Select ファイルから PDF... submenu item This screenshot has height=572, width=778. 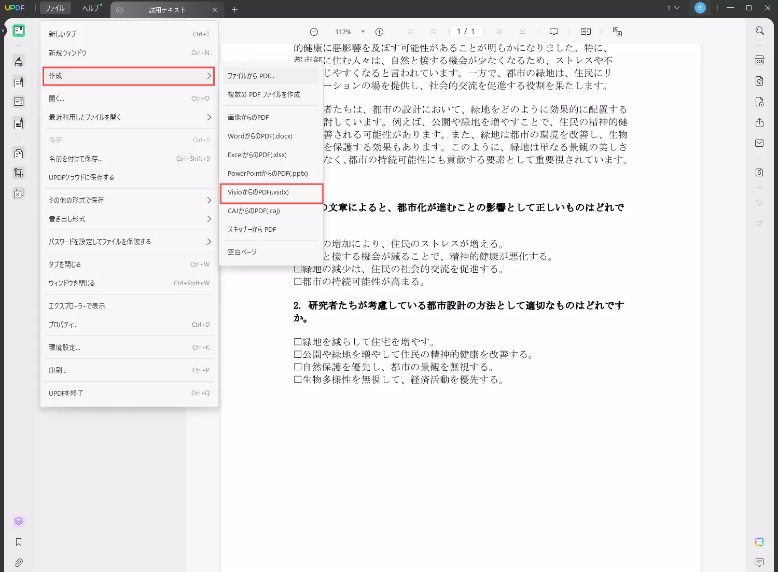click(x=271, y=76)
